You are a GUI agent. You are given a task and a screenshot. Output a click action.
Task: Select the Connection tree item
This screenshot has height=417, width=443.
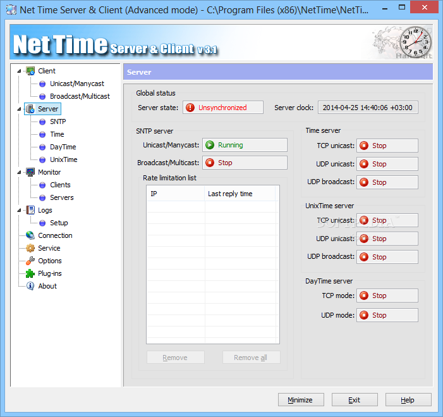55,235
